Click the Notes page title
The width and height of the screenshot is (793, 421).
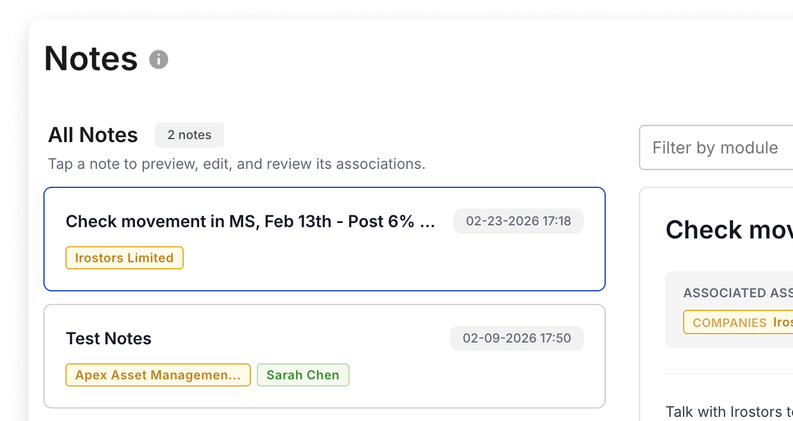click(91, 58)
